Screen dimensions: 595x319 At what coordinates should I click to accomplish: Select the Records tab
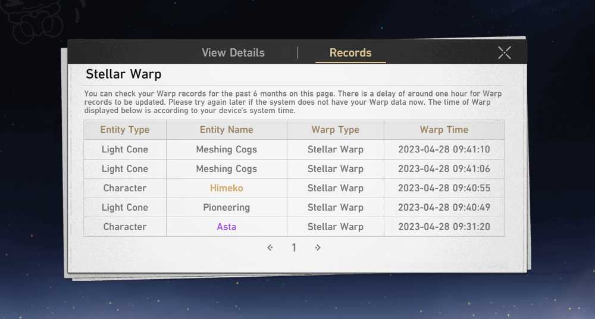coord(350,53)
